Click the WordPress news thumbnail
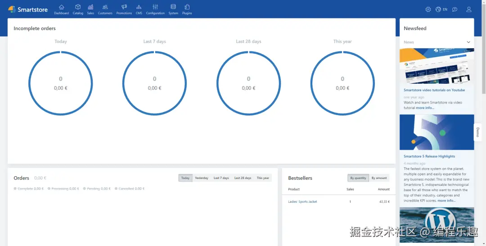Image resolution: width=486 pixels, height=246 pixels. coord(436,225)
